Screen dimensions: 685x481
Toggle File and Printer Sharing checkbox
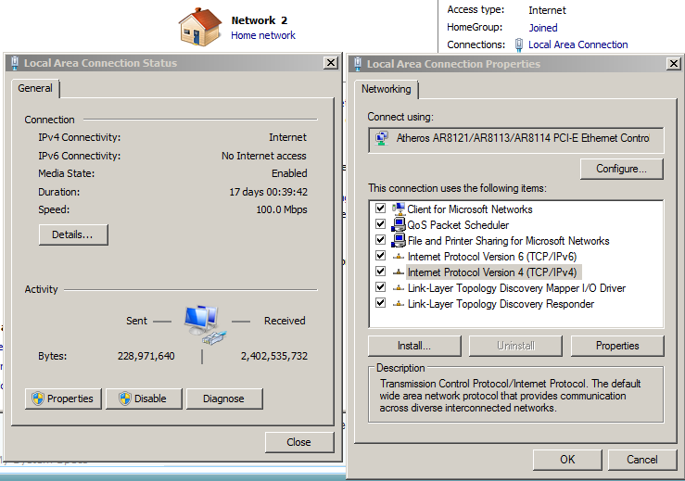click(x=381, y=240)
